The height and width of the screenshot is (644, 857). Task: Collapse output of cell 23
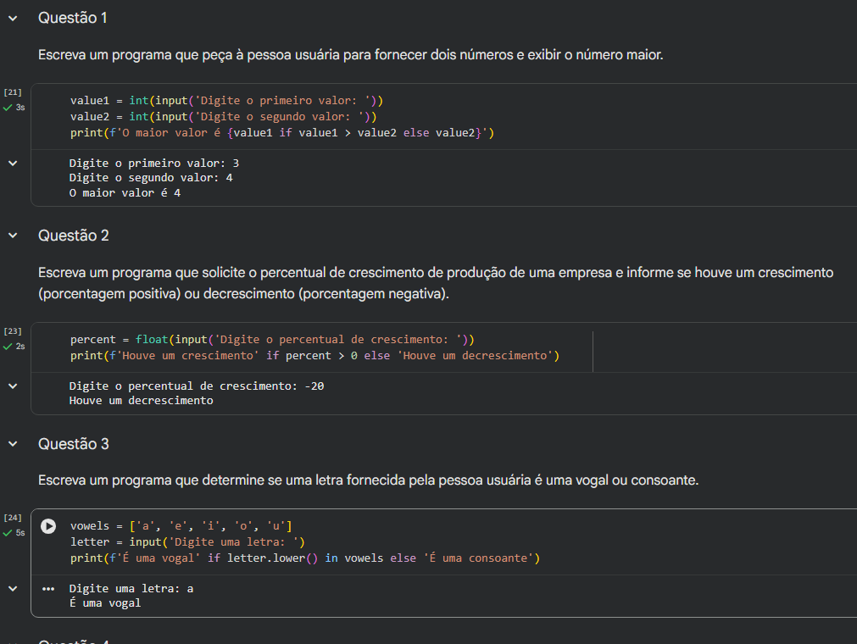(13, 386)
